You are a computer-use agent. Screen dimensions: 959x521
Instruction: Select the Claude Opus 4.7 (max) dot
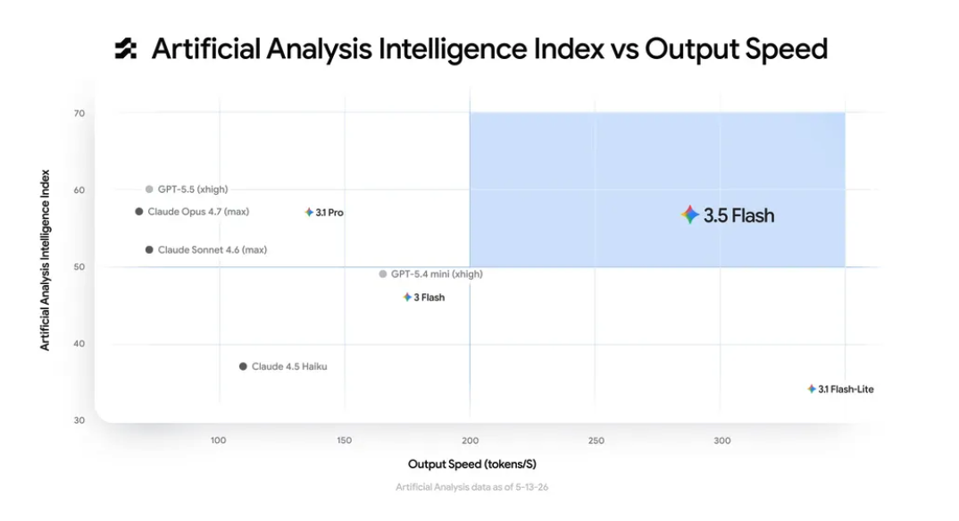coord(138,212)
